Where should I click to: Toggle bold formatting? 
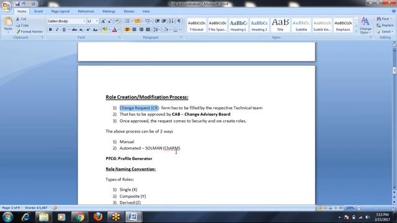pyautogui.click(x=50, y=30)
